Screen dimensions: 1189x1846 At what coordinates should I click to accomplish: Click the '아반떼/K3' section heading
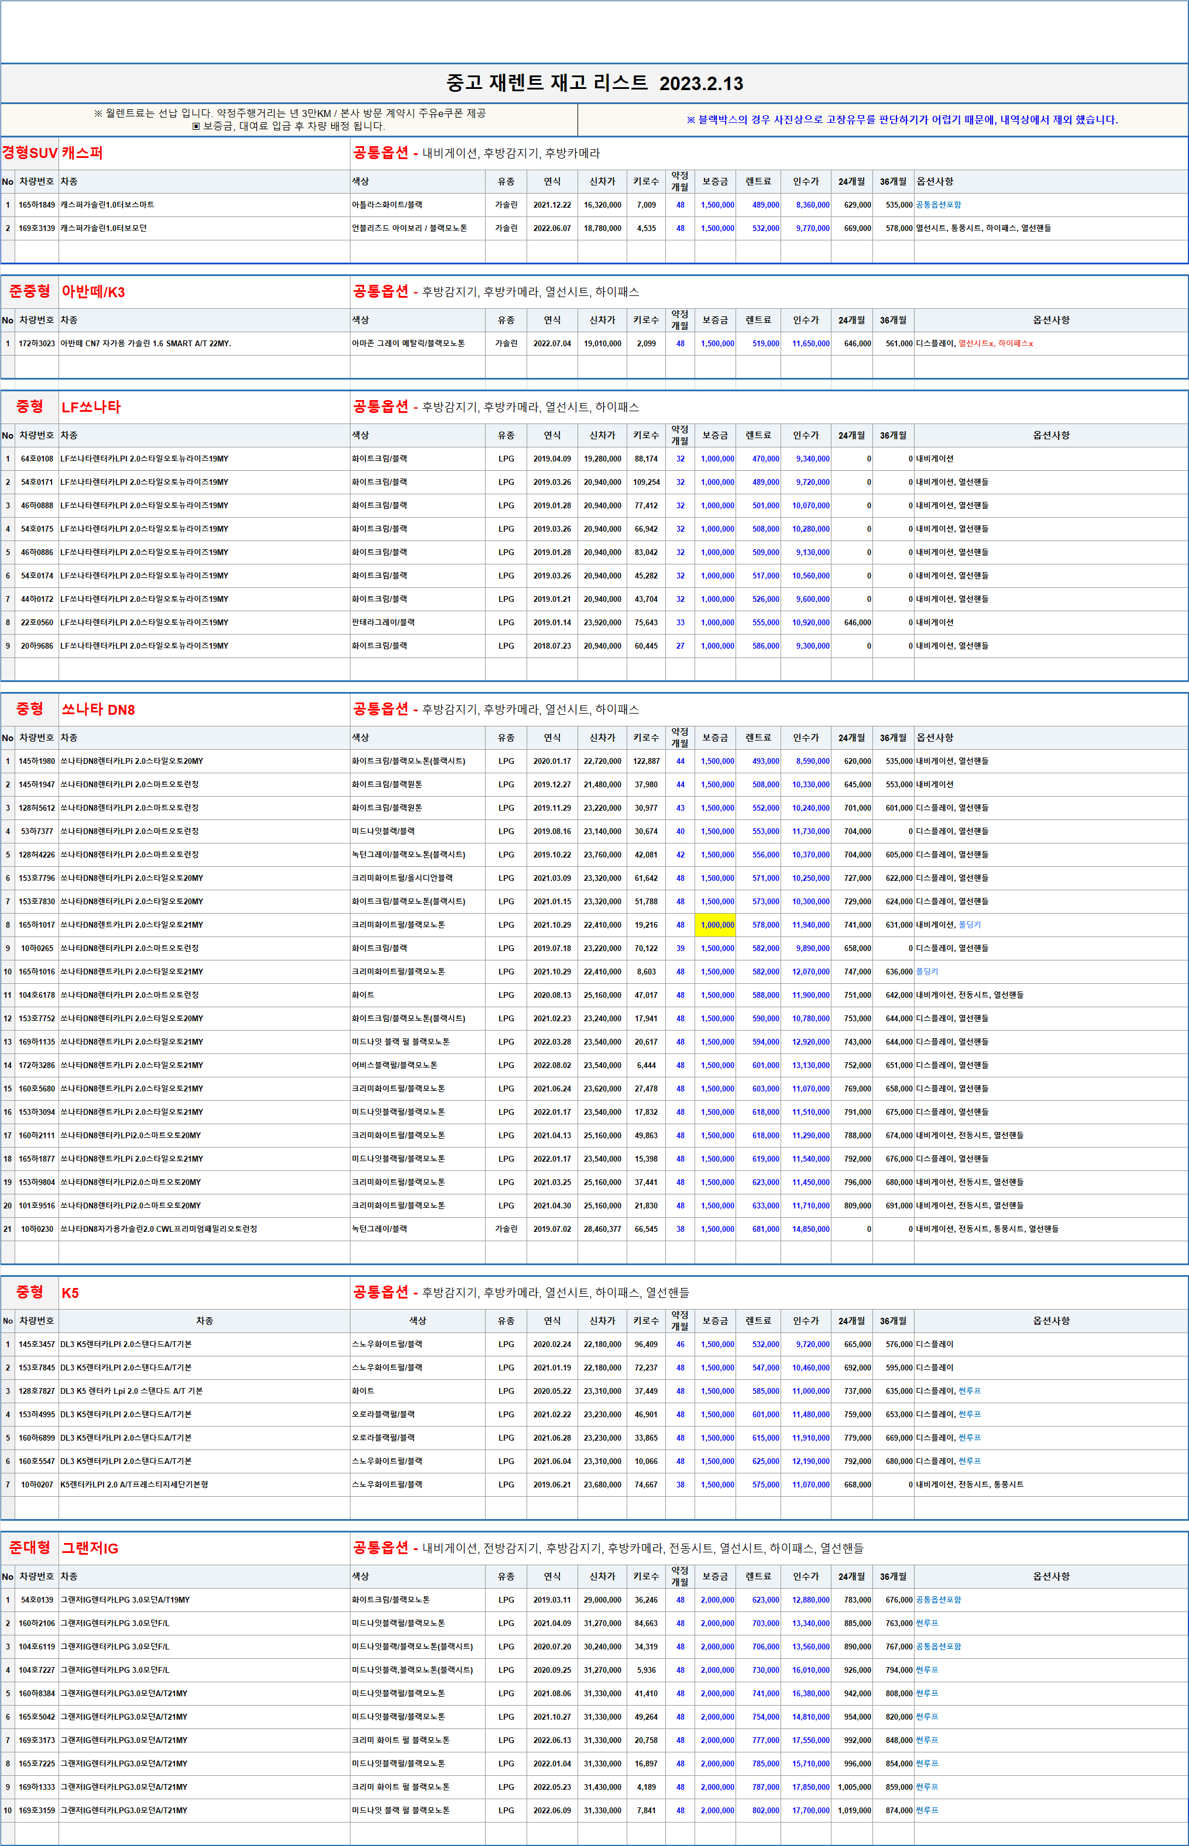pyautogui.click(x=92, y=292)
